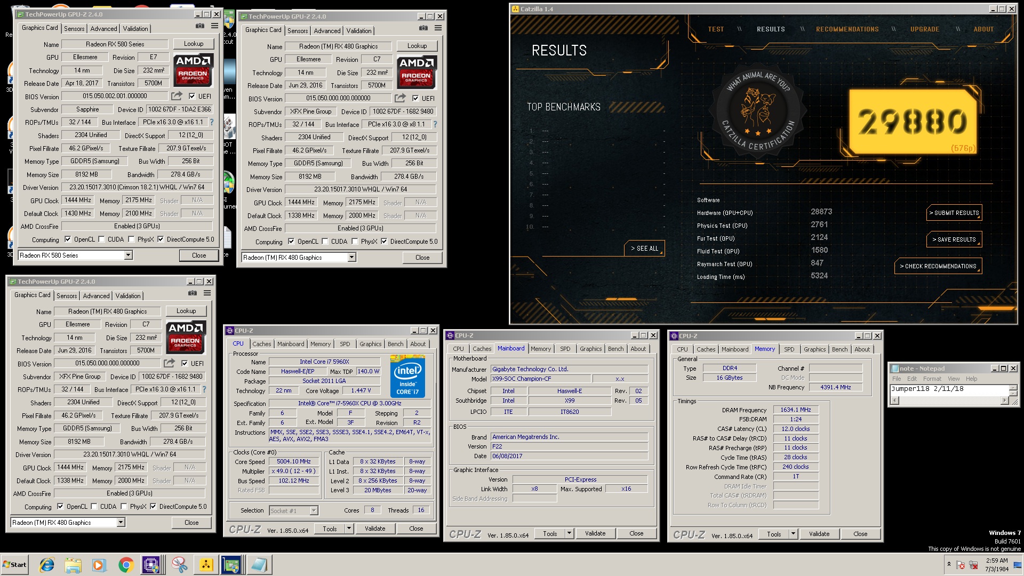1024x576 pixels.
Task: Click the camera icon in upper RX 480 GPU-Z window
Action: 423,28
